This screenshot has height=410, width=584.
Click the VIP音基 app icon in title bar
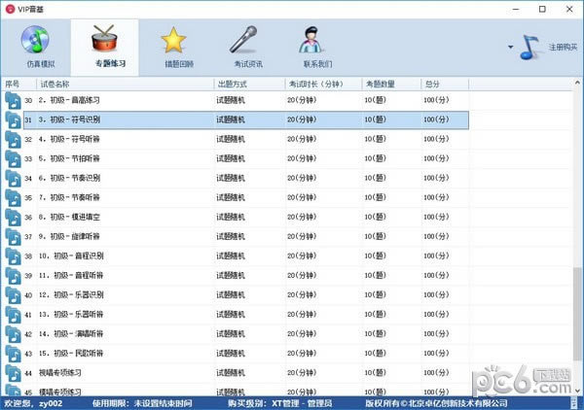pos(9,8)
